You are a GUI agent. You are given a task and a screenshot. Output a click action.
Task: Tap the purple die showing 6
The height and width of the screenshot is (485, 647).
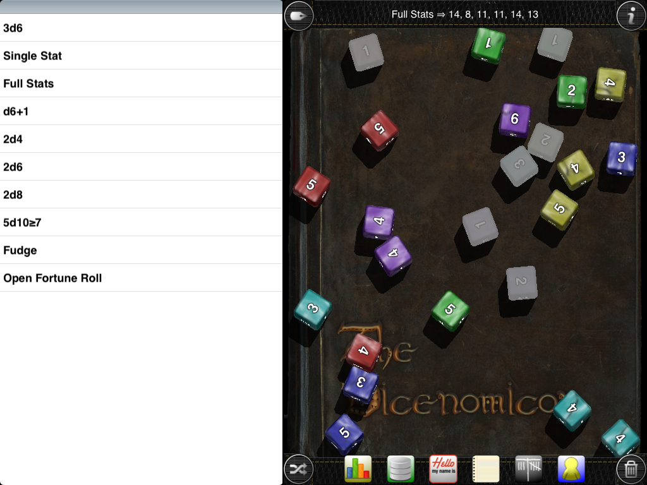click(514, 119)
